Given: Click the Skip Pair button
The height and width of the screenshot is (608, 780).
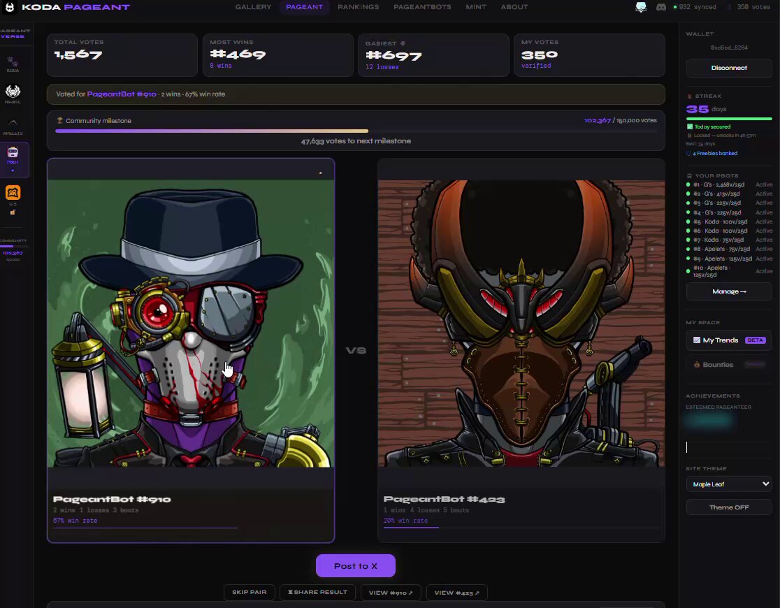Looking at the screenshot, I should 250,593.
